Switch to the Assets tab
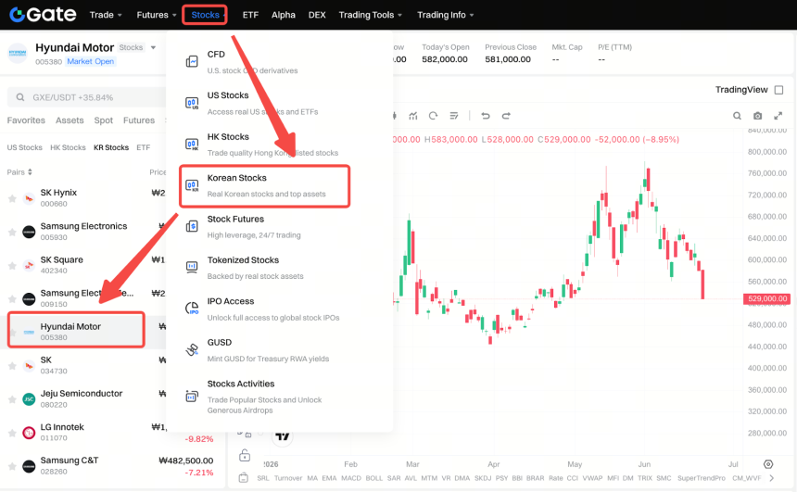Image resolution: width=797 pixels, height=492 pixels. (70, 120)
